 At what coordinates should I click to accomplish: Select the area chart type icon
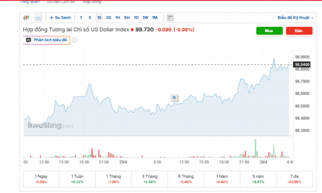click(38, 18)
